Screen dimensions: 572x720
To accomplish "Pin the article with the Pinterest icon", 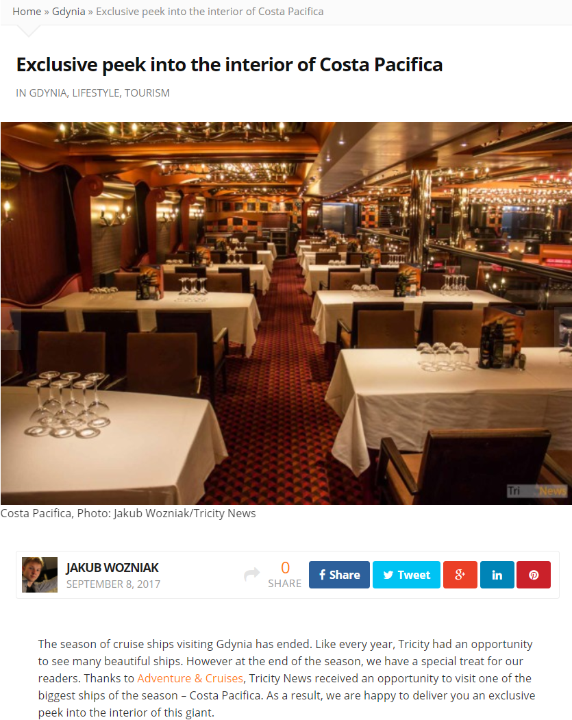I will [534, 575].
